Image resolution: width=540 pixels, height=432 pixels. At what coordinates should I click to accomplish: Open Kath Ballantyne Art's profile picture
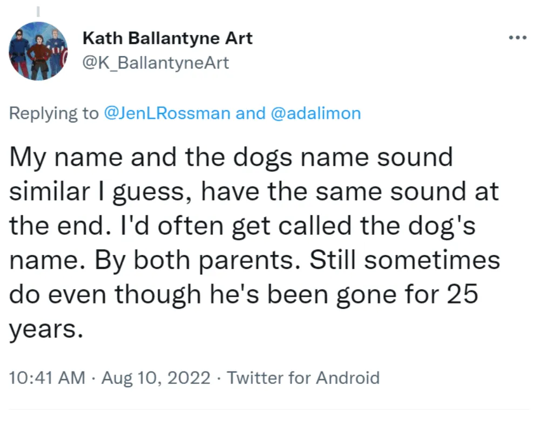pos(38,51)
